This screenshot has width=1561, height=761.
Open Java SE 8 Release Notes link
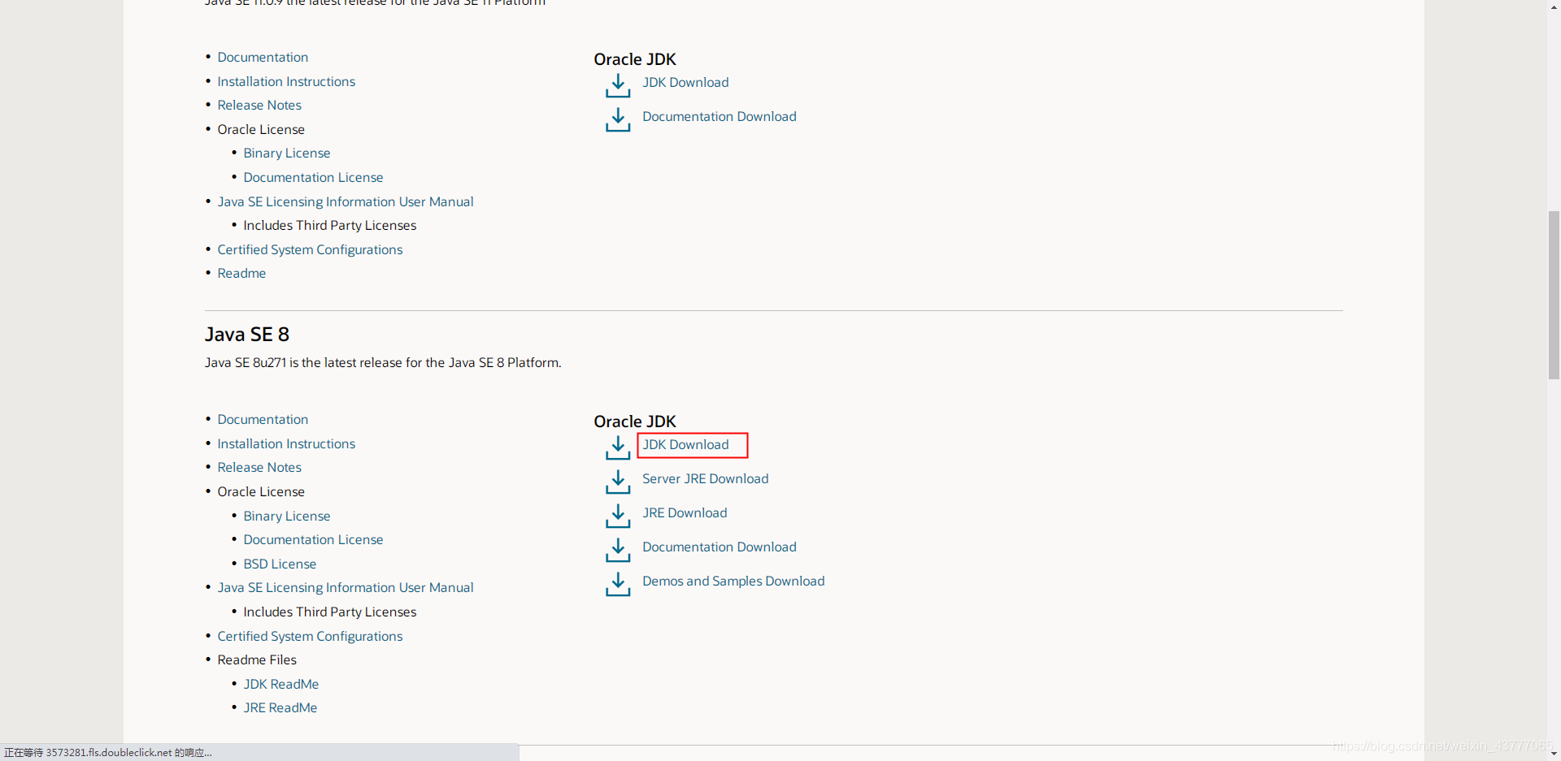tap(259, 467)
